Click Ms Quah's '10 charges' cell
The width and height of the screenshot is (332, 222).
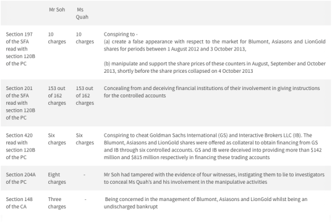point(85,38)
